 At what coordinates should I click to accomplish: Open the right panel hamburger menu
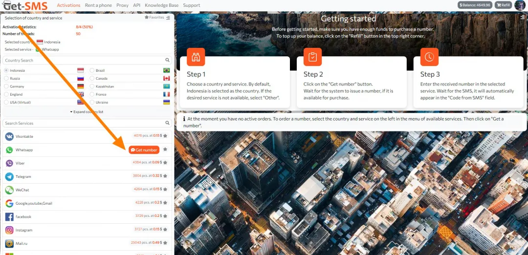[x=522, y=18]
